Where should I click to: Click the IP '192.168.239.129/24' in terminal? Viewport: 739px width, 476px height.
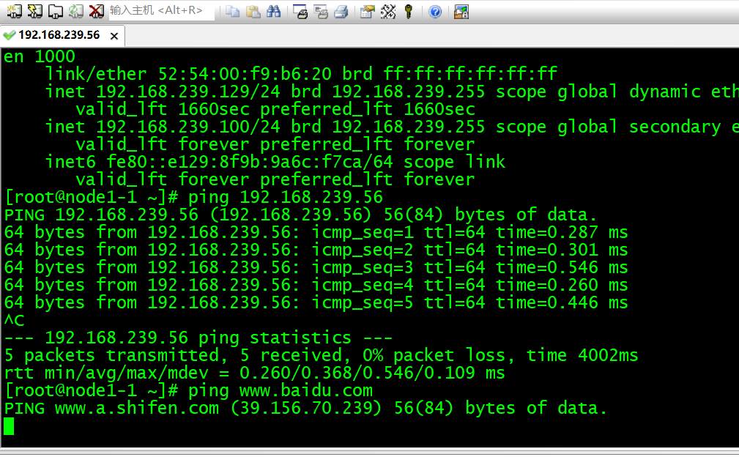click(188, 92)
